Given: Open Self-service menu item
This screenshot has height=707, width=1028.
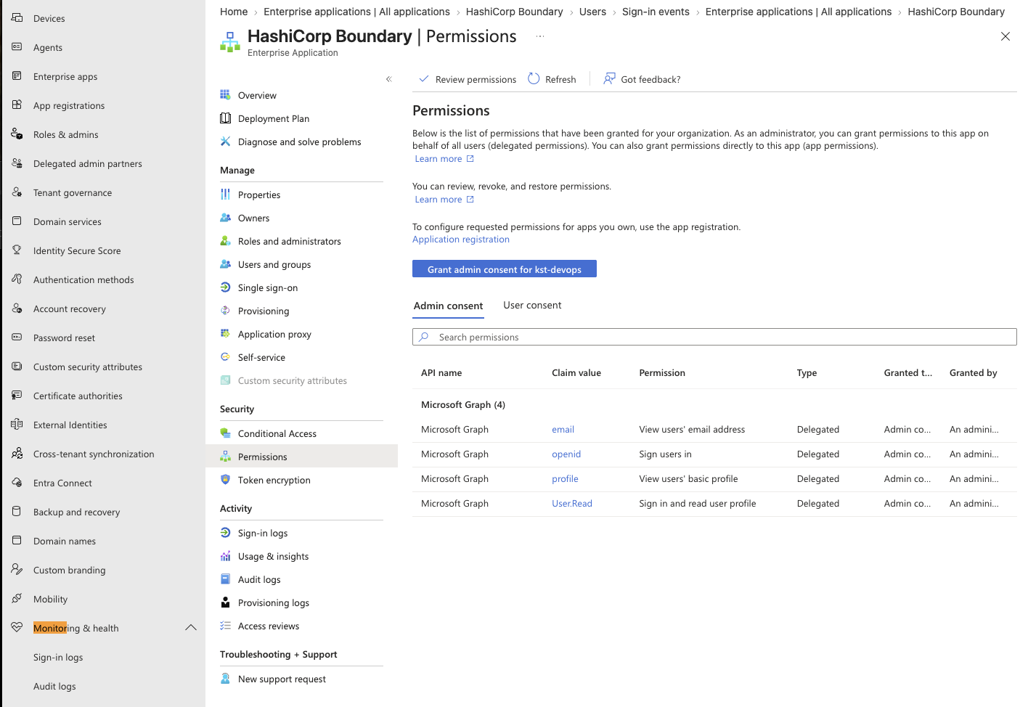Looking at the screenshot, I should click(x=261, y=357).
